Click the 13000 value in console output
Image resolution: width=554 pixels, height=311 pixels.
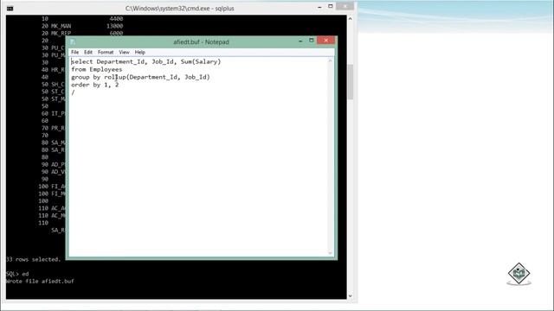114,26
